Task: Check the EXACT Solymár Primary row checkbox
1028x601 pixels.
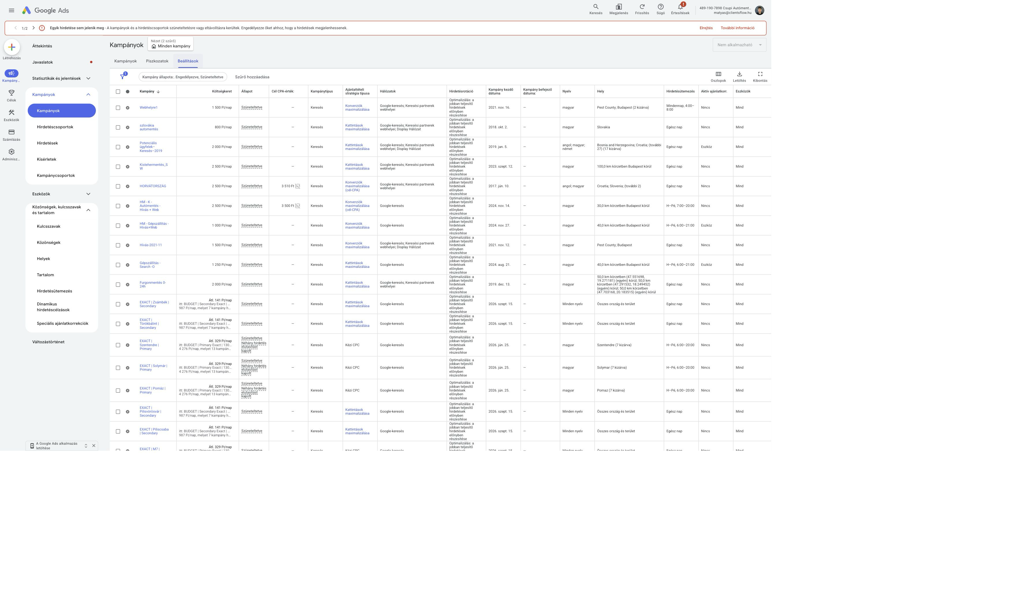Action: tap(118, 368)
